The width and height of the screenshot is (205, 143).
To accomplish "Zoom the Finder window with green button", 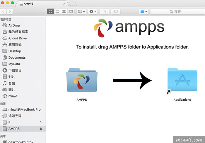I will [12, 3].
